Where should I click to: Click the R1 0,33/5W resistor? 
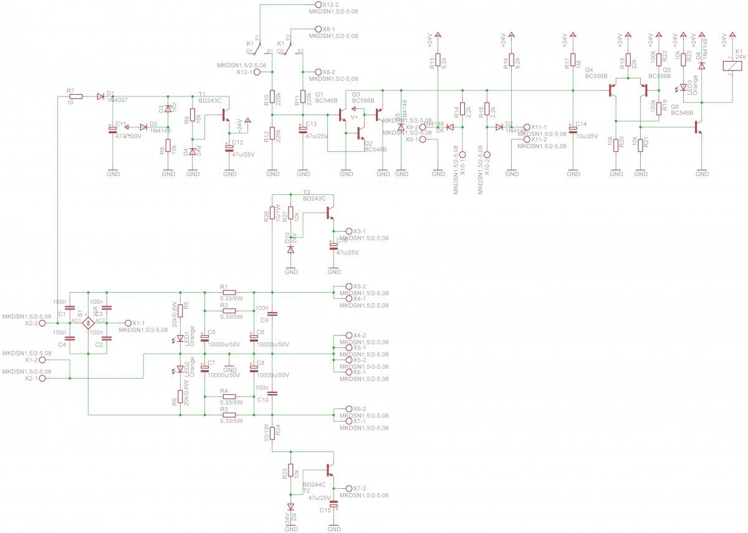tap(229, 291)
